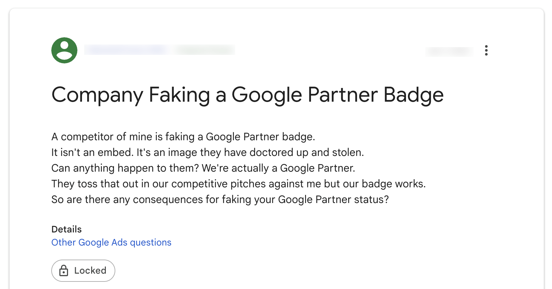Screen dimensions: 552x289
Task: Select the title Company Faking a Google Partner Badge
Action: (x=247, y=95)
